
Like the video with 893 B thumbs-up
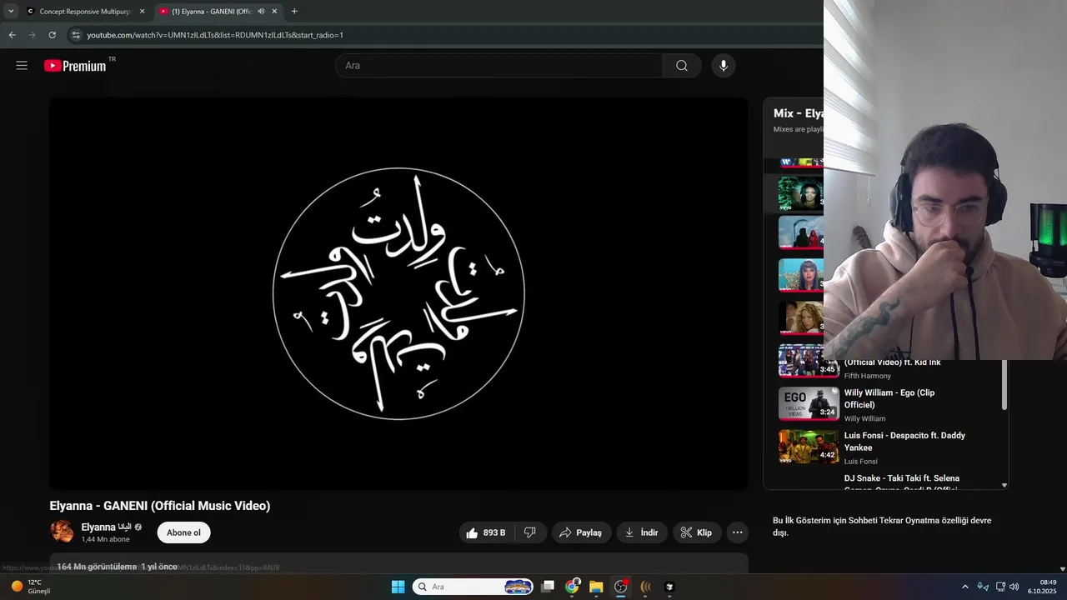(x=486, y=532)
